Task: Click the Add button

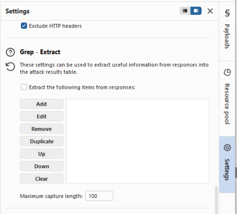Action: click(41, 104)
